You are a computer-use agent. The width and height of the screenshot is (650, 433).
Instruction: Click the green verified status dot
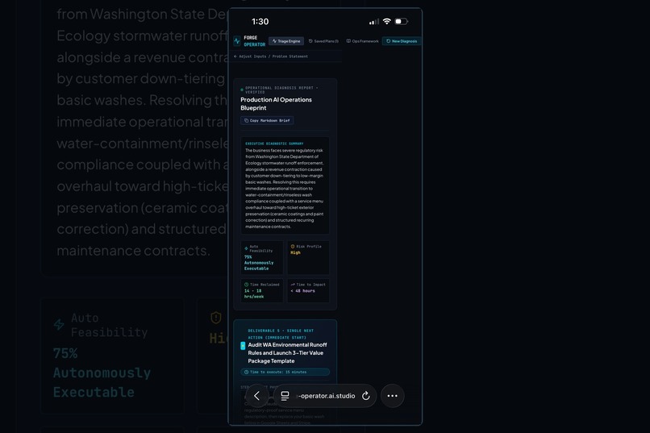[242, 90]
